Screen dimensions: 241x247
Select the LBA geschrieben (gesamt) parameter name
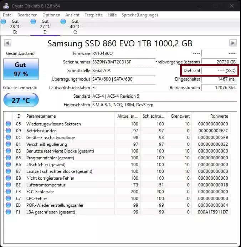pos(51,212)
